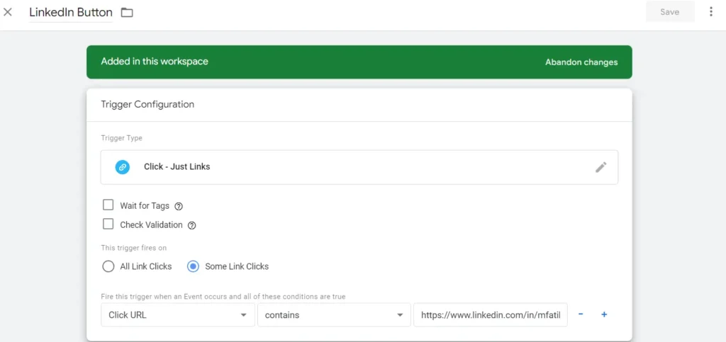
Task: Open help icon beside Check Validation
Action: tap(191, 226)
